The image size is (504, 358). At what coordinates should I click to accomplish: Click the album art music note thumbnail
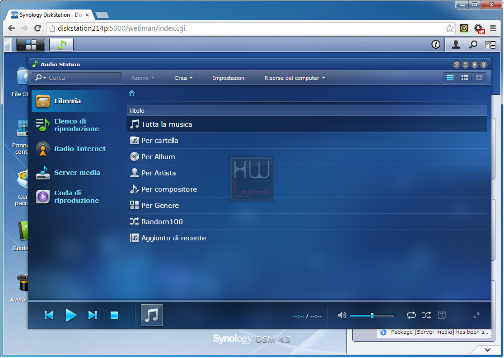(x=152, y=315)
